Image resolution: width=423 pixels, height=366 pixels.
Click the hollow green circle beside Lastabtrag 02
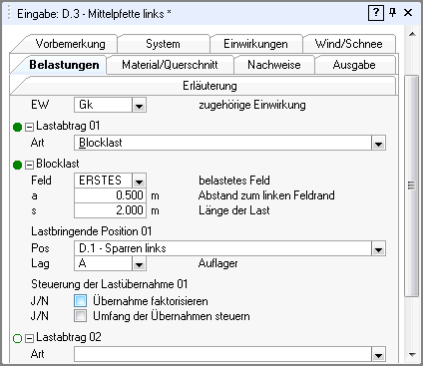[x=17, y=338]
